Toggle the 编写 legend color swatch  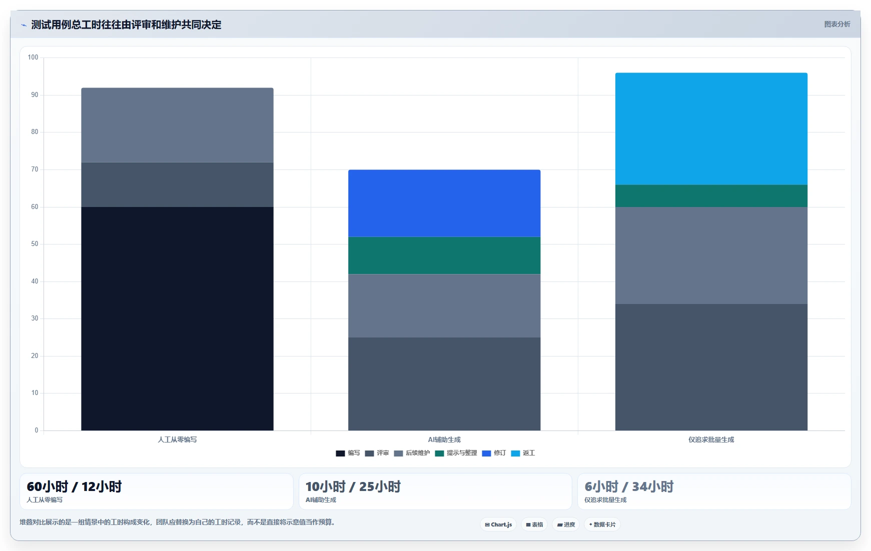[340, 453]
